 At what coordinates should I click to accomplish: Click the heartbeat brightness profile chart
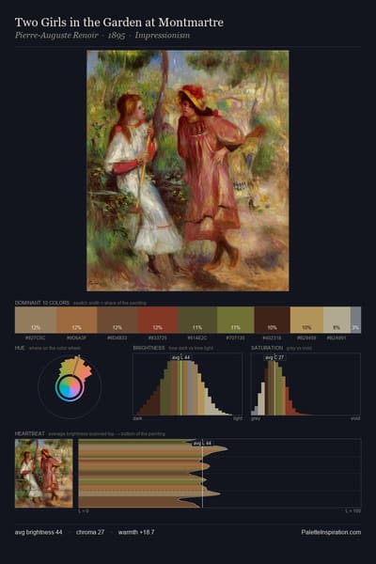click(220, 474)
